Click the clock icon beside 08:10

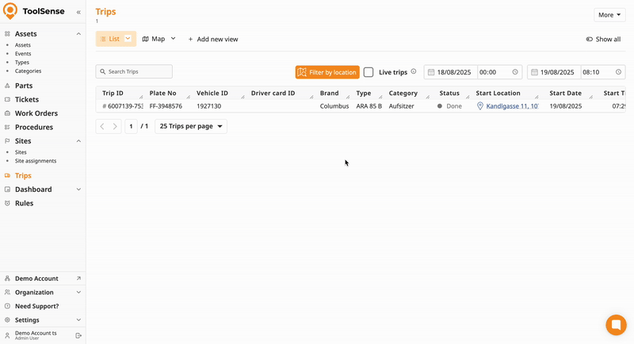pyautogui.click(x=619, y=72)
